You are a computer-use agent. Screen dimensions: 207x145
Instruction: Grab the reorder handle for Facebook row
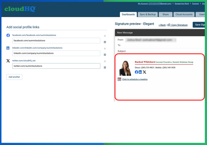[105, 42]
